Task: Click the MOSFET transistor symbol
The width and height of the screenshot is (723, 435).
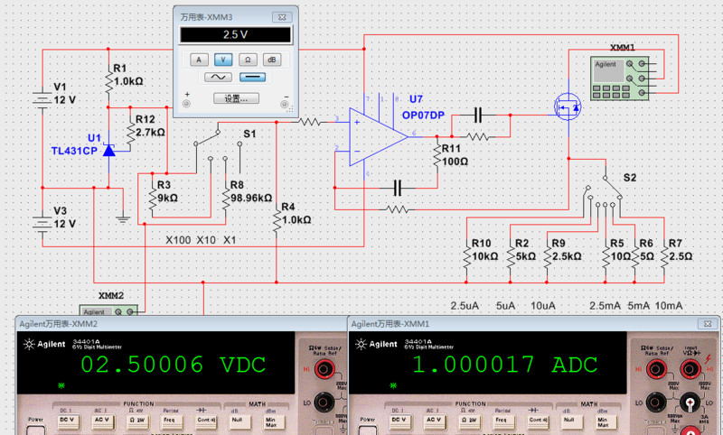Action: coord(568,107)
